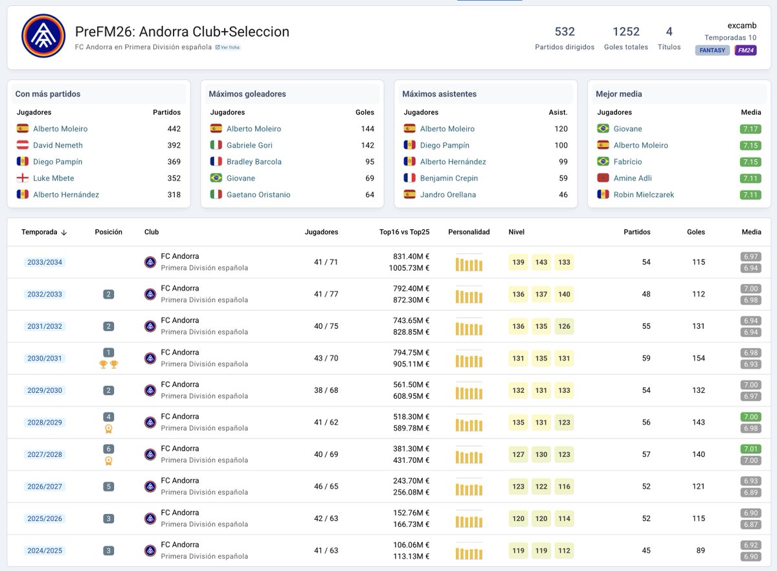Click FC Andorra crest in 2031/2032 row
This screenshot has width=777, height=571.
[x=150, y=326]
